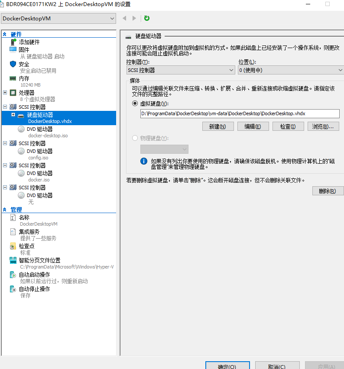344x369 pixels.
Task: Click the 取消(C) button
Action: tap(277, 366)
